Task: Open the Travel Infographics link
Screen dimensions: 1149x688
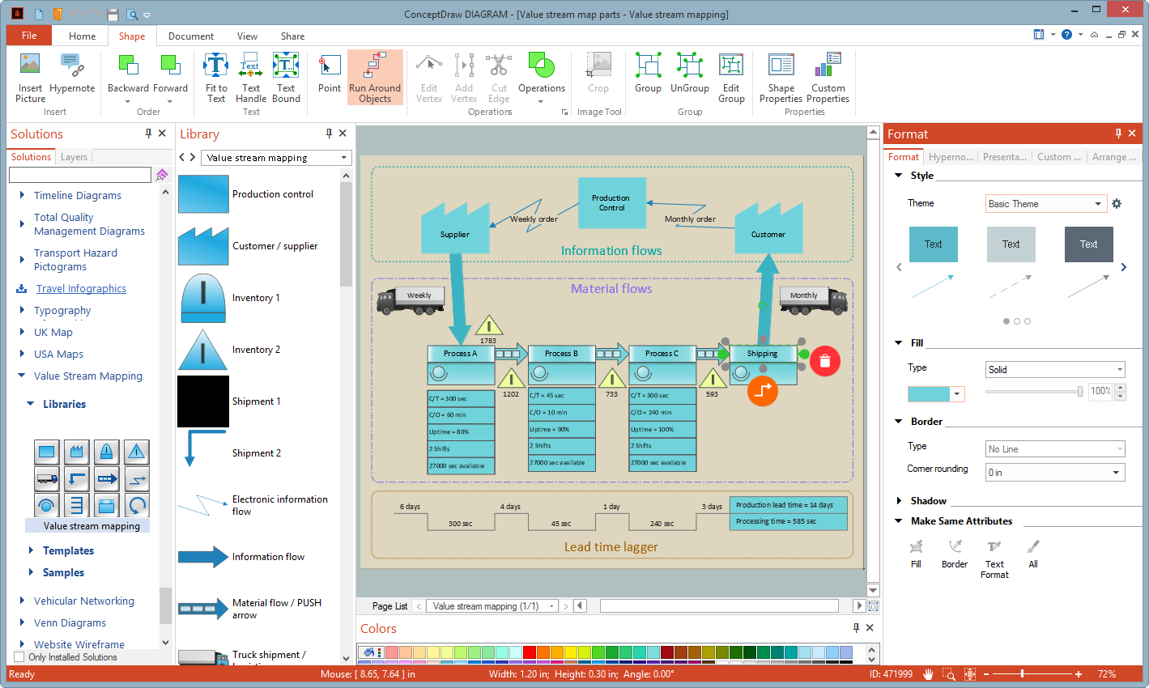Action: 81,289
